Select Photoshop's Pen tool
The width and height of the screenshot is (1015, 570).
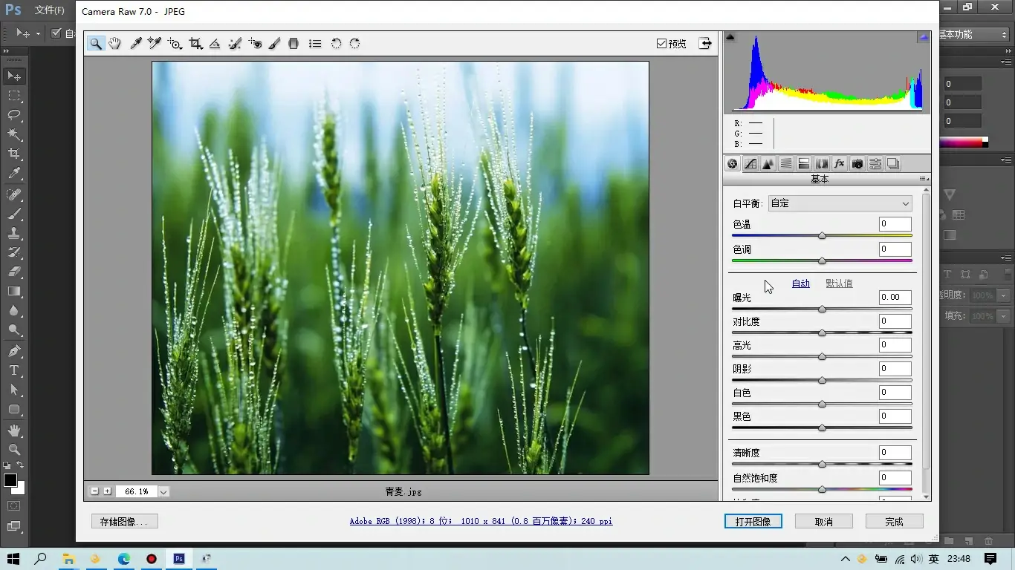point(14,351)
